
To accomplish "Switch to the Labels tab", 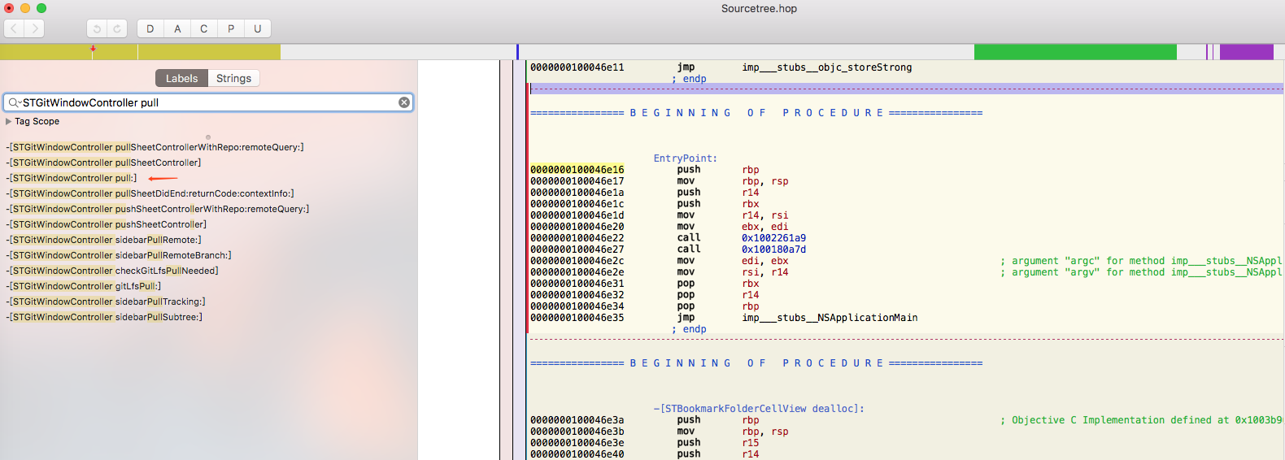I will 181,78.
